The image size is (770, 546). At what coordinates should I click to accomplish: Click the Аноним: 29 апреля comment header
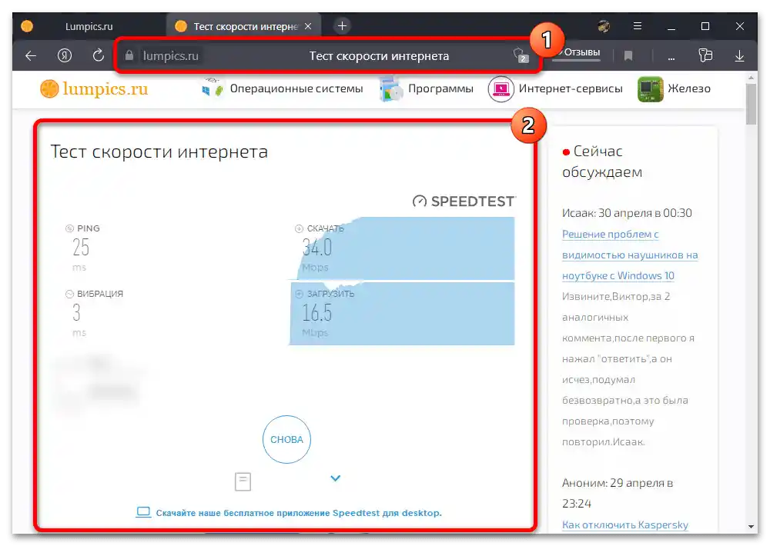click(x=618, y=493)
